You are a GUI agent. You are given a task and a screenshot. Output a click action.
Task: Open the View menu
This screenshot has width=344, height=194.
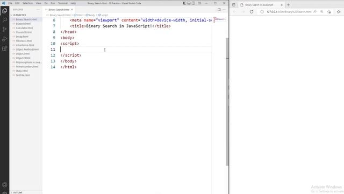38,3
